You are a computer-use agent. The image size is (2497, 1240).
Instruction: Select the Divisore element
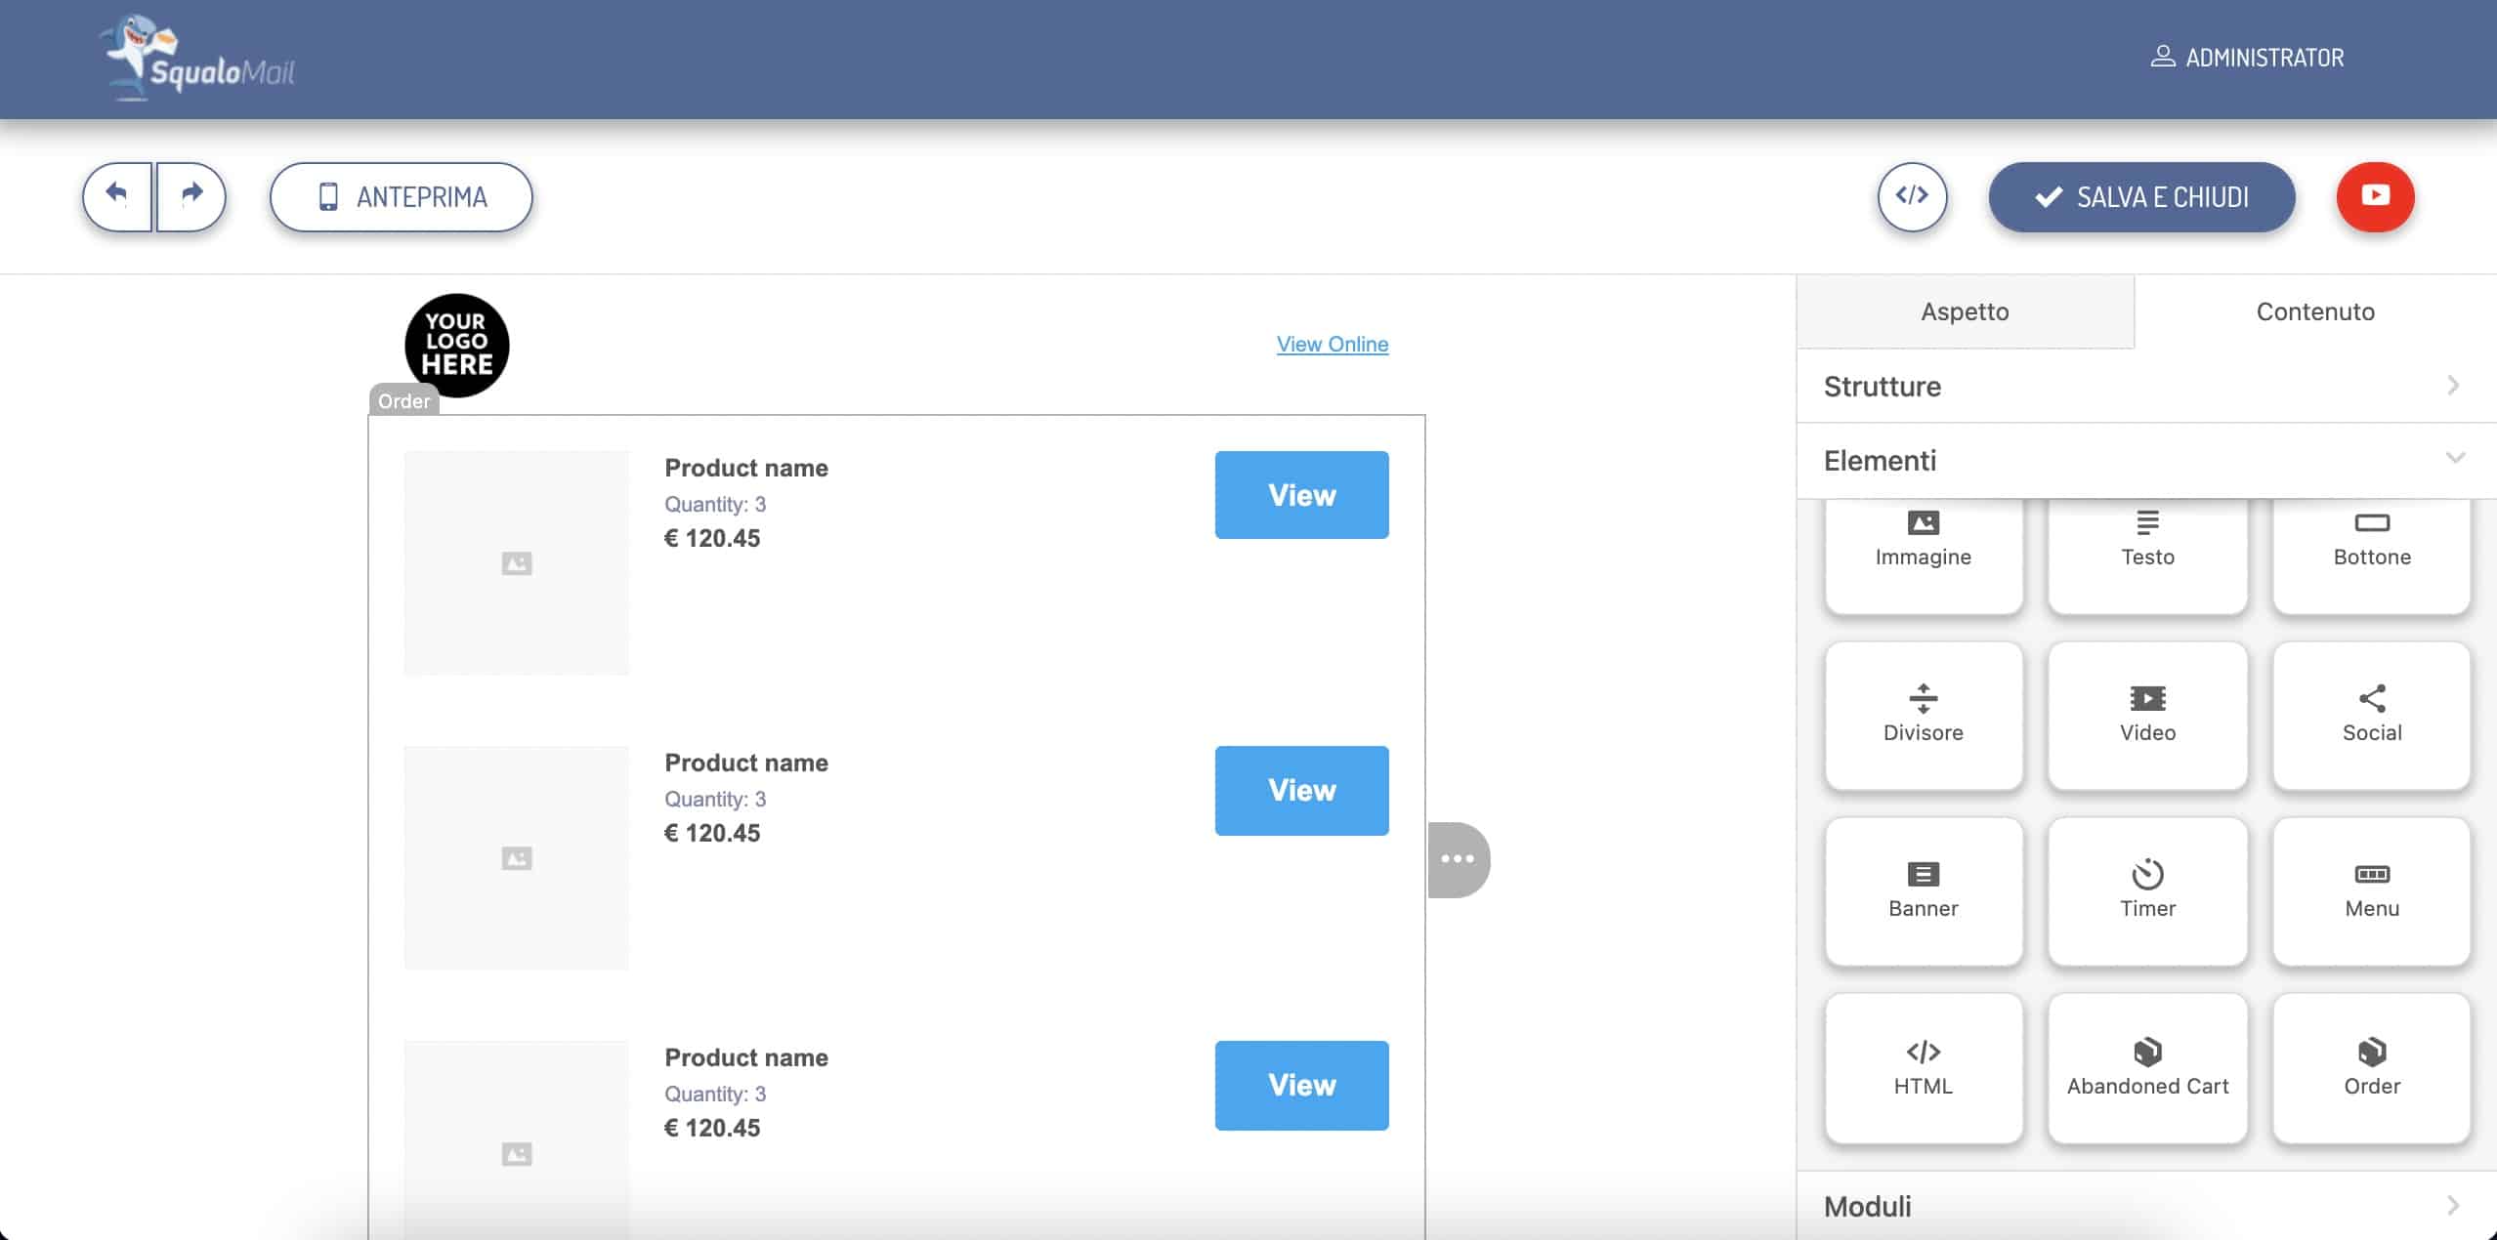1923,715
